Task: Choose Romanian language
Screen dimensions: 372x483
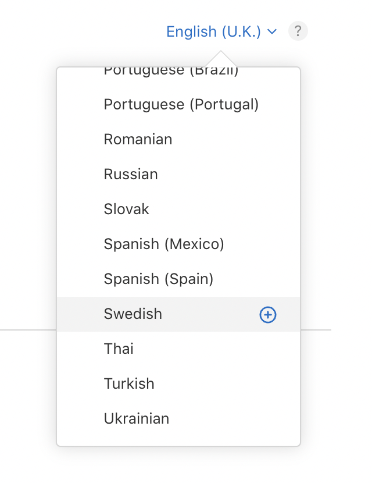Action: point(138,140)
